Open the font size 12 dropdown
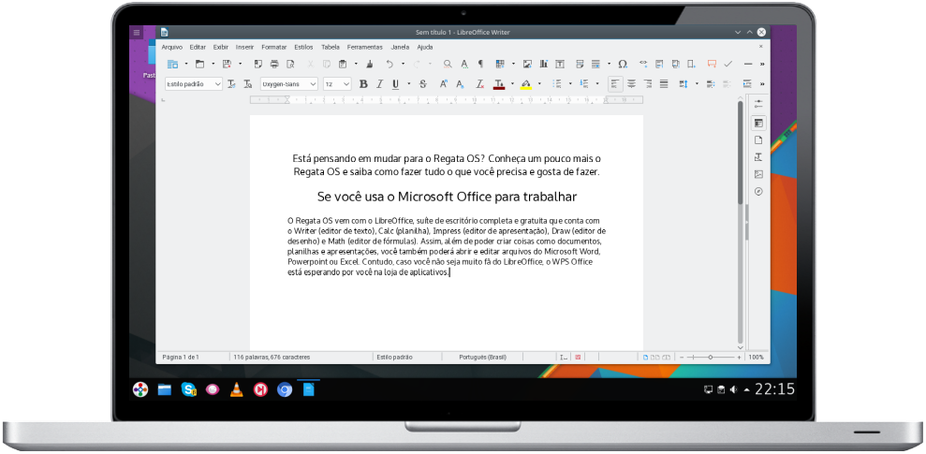Screen dimensions: 926x454 click(346, 84)
